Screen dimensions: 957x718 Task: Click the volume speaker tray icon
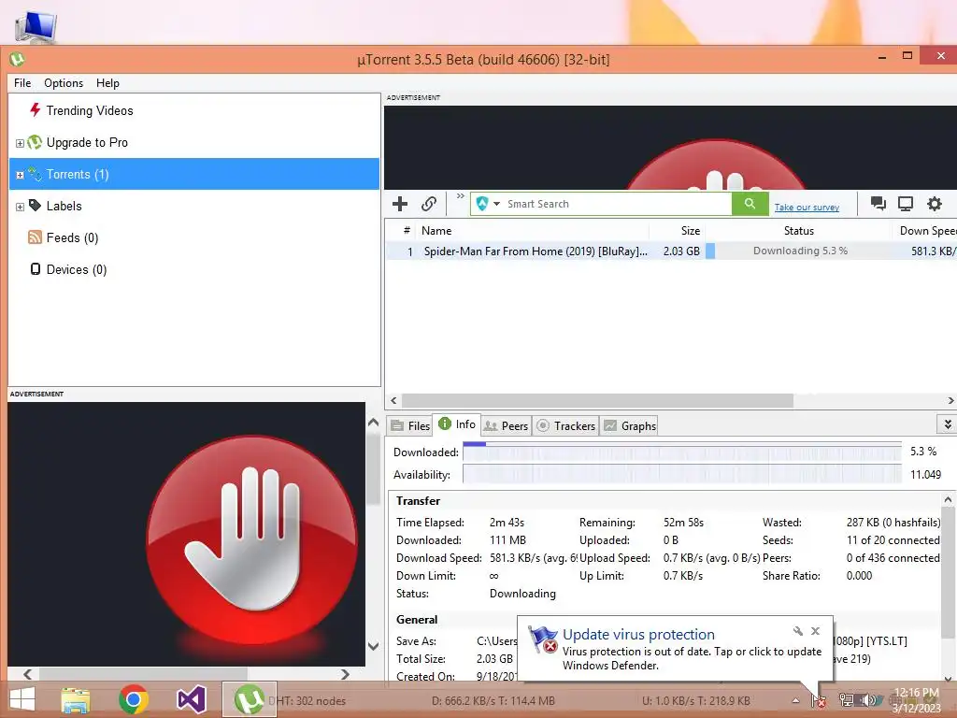[x=867, y=700]
